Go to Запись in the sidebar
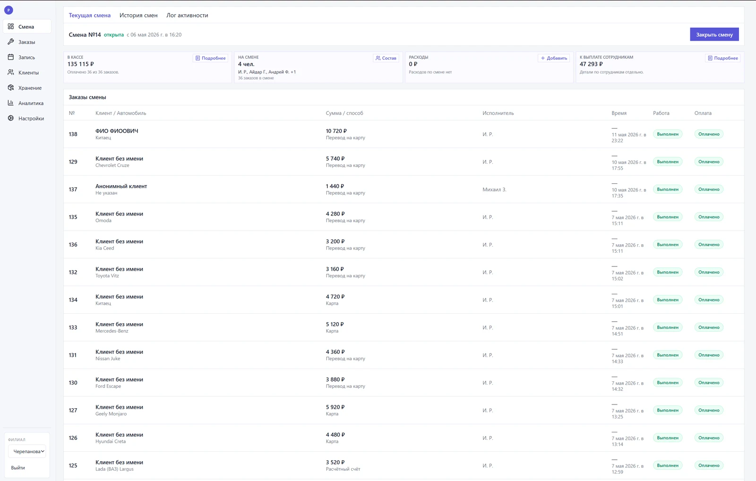Screen dimensions: 756x481 point(27,57)
